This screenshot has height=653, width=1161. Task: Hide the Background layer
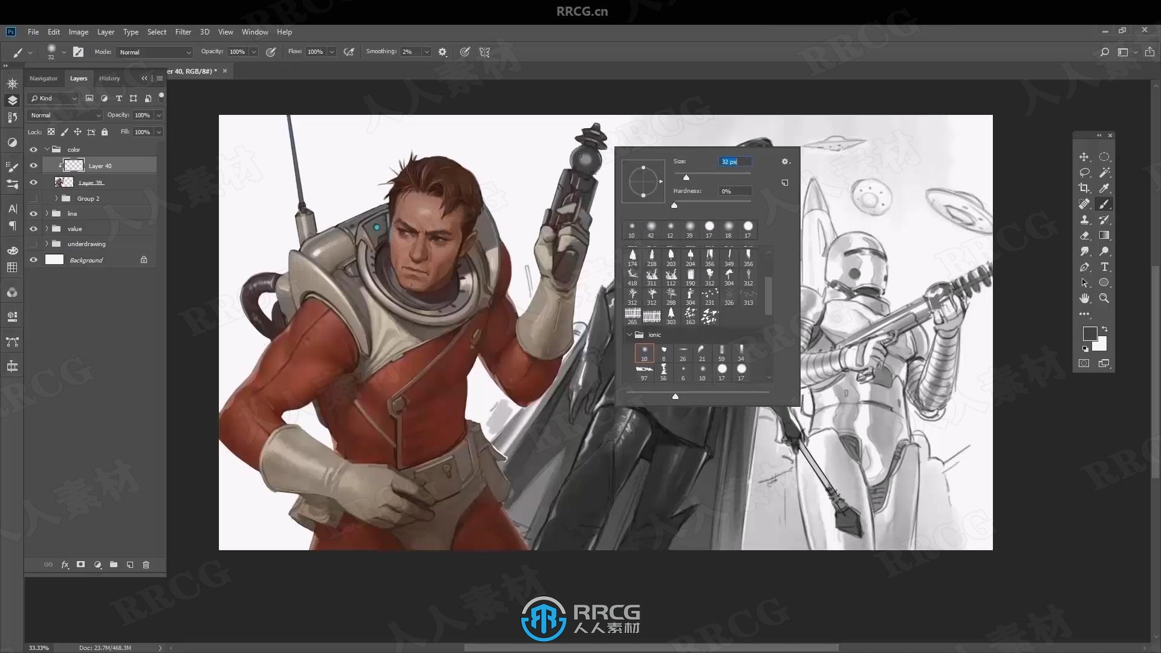(x=33, y=260)
